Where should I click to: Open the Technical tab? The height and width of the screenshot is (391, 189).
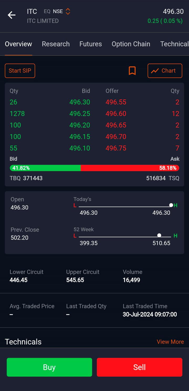click(174, 44)
